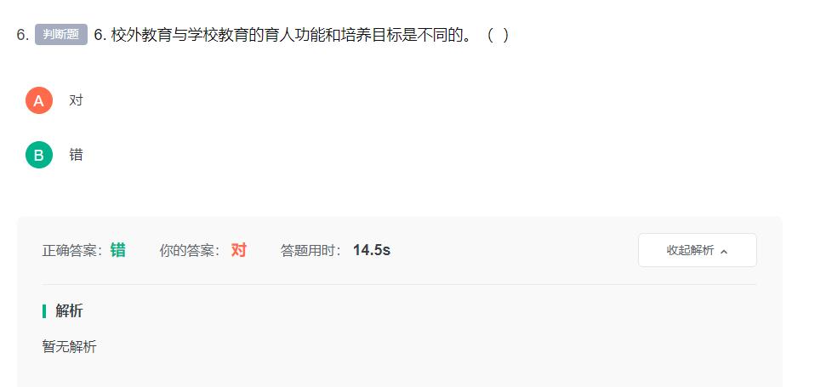
Task: Click the question number 6 at left
Action: pyautogui.click(x=23, y=35)
